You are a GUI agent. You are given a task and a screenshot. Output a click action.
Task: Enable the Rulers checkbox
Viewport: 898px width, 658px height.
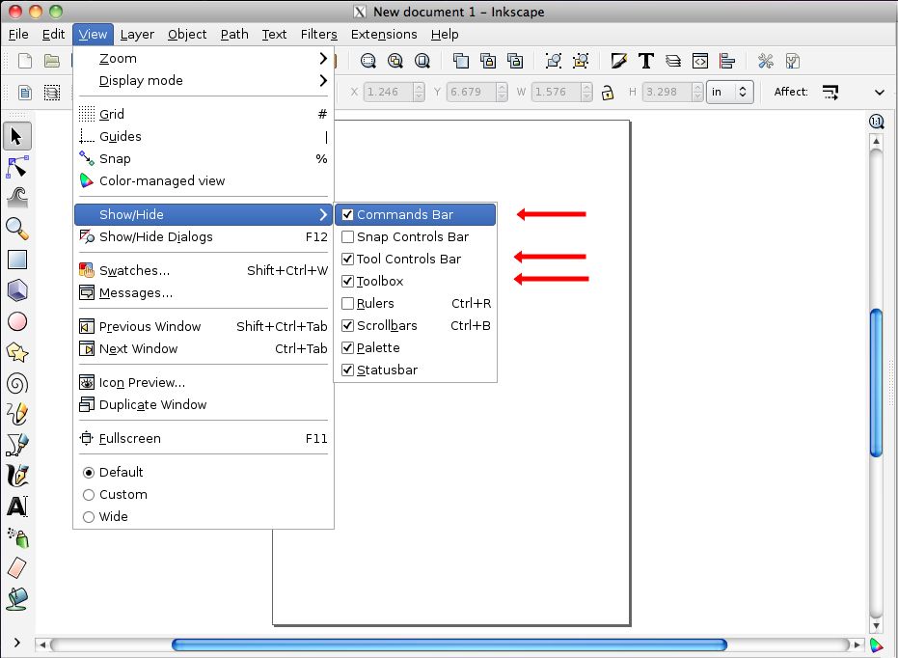347,304
